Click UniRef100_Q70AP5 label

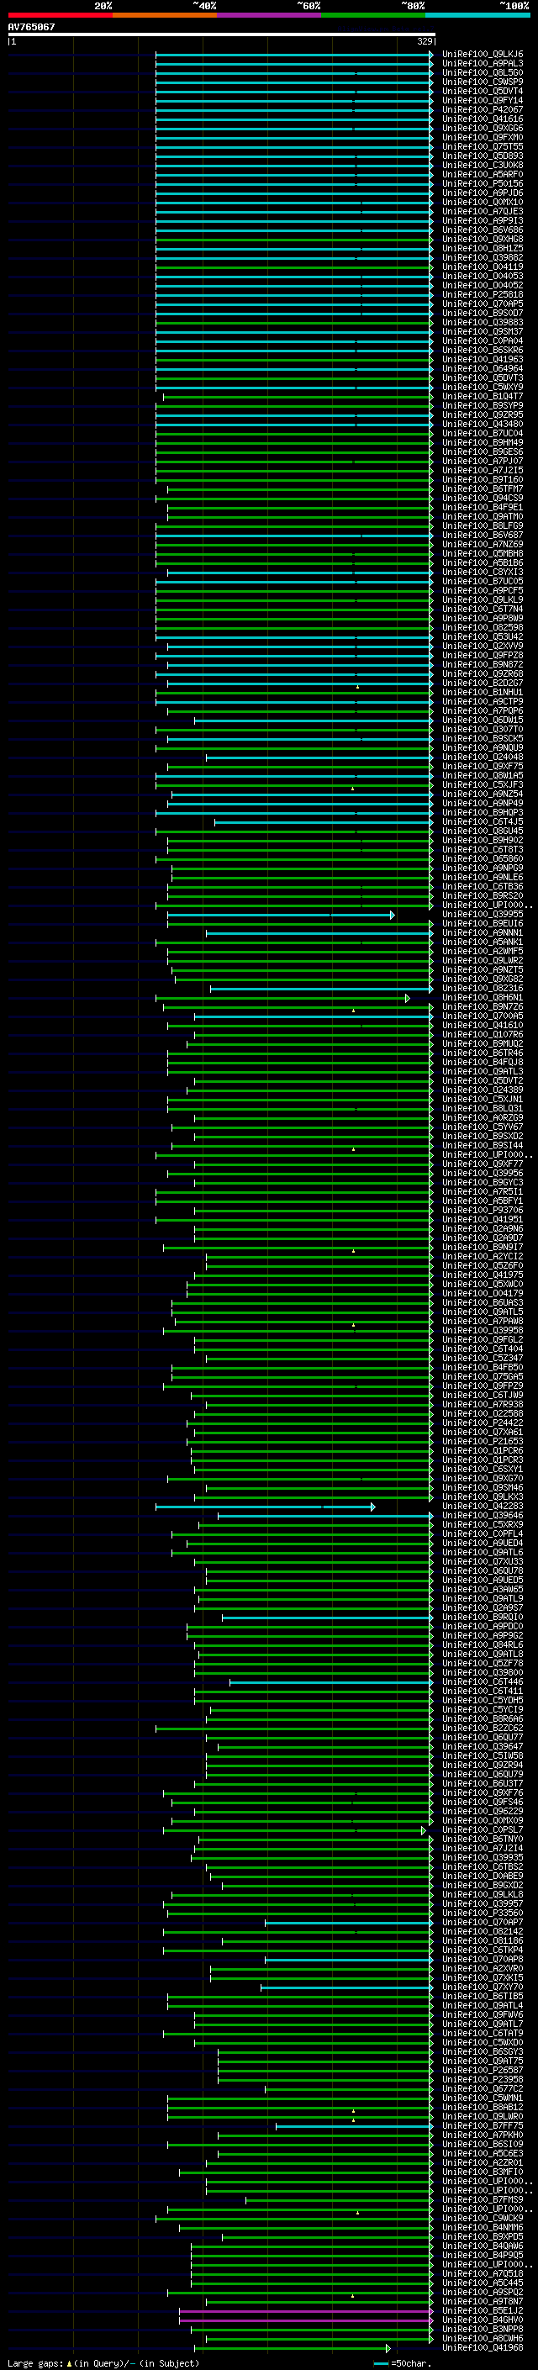[x=482, y=304]
